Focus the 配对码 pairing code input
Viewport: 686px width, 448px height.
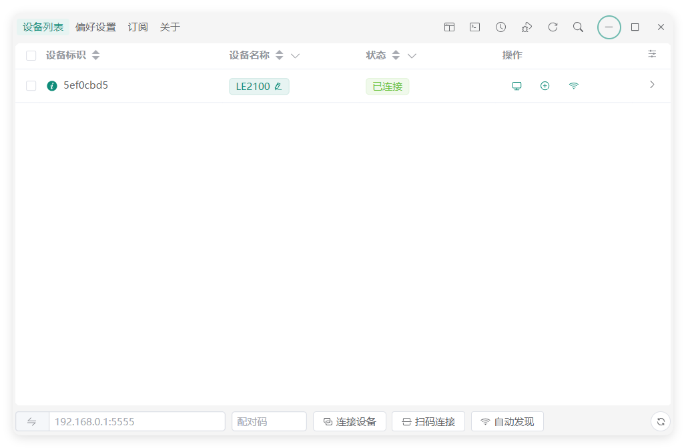coord(269,421)
